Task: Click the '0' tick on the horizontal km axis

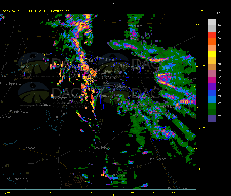Action: tap(31, 193)
